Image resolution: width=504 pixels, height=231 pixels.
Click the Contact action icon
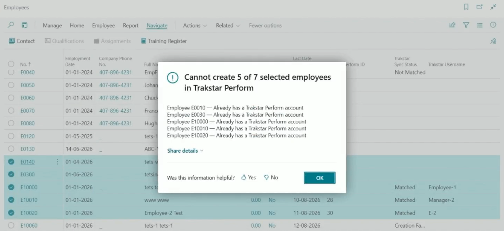(x=12, y=41)
